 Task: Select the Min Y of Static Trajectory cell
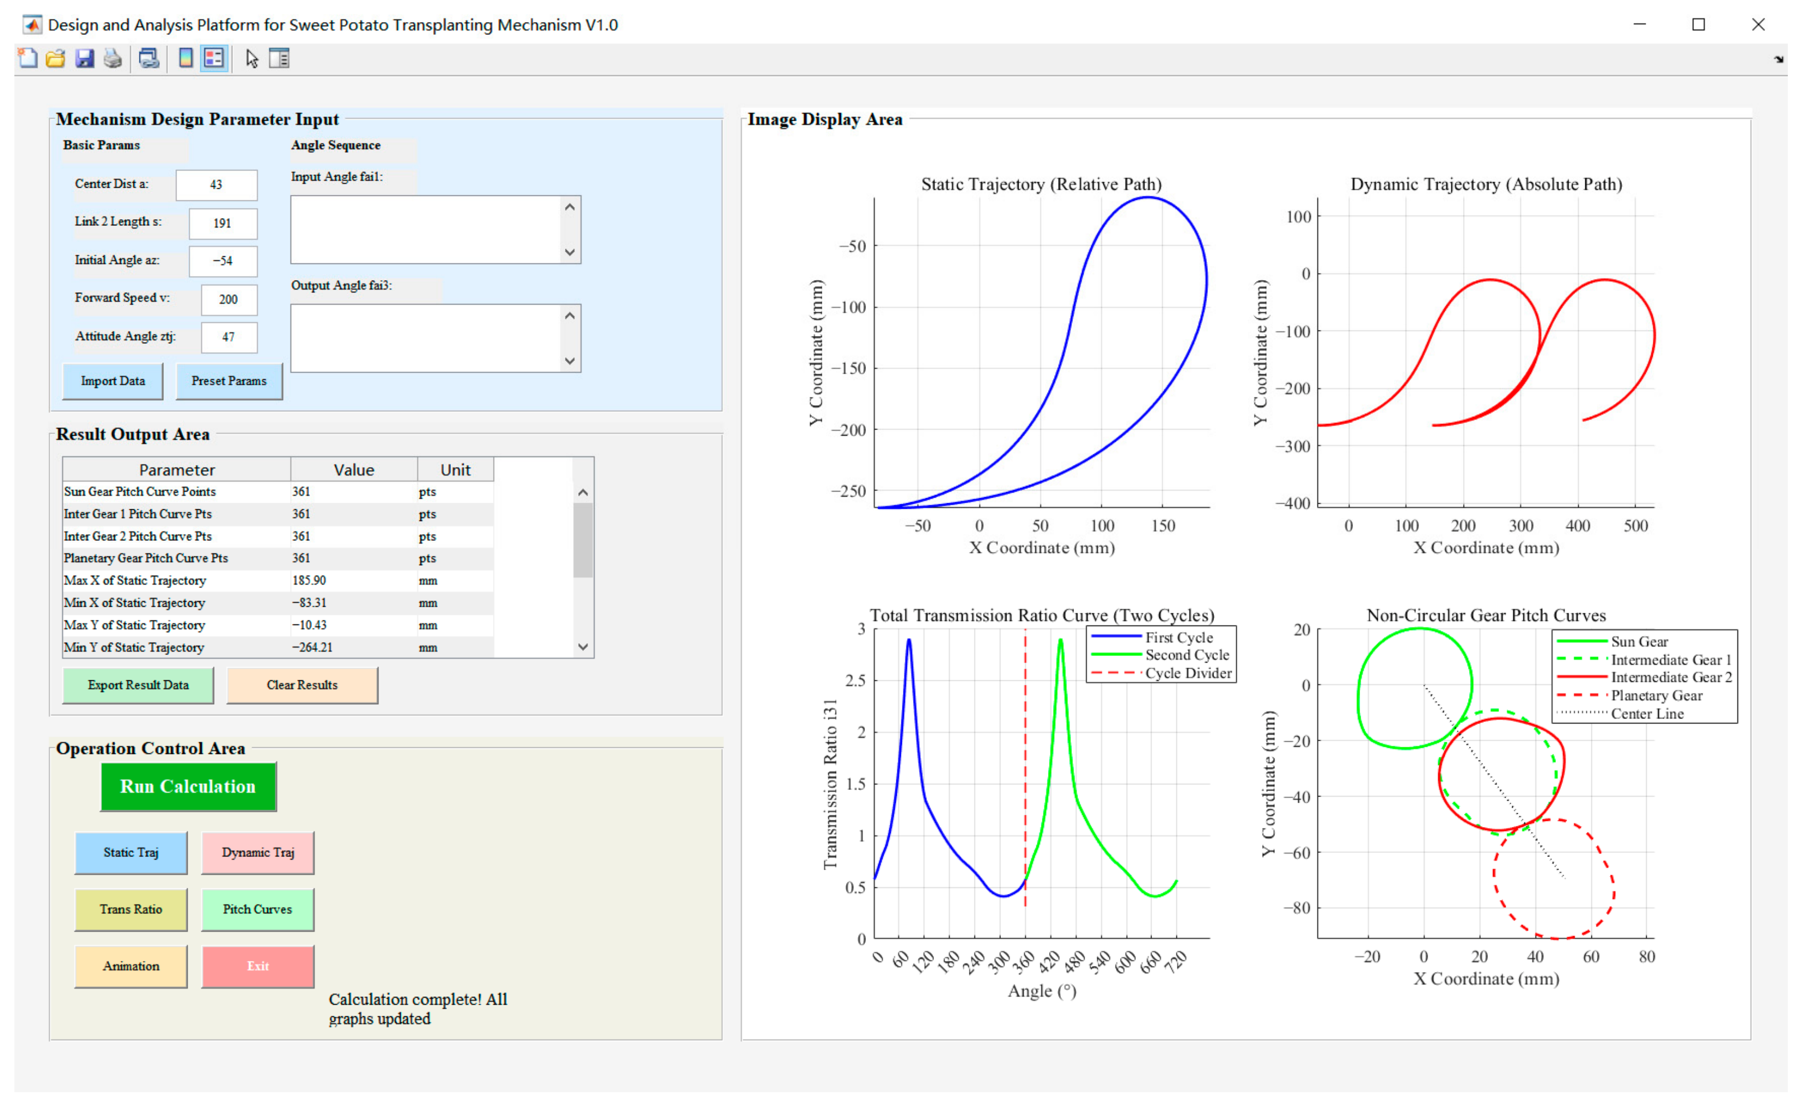click(177, 647)
